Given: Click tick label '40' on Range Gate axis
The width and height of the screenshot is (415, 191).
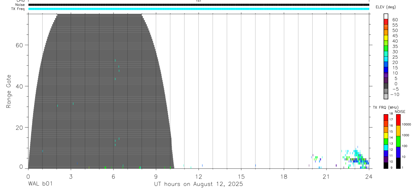Looking at the screenshot, I should (20, 86).
